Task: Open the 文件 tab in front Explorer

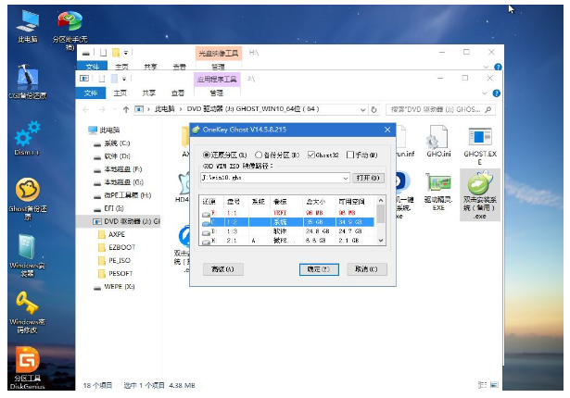Action: pyautogui.click(x=91, y=93)
